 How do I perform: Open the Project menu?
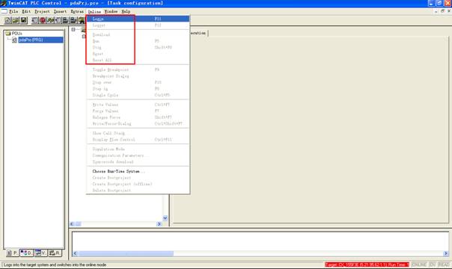tap(42, 11)
